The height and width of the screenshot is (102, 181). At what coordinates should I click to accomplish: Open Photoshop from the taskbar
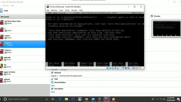click(73, 99)
